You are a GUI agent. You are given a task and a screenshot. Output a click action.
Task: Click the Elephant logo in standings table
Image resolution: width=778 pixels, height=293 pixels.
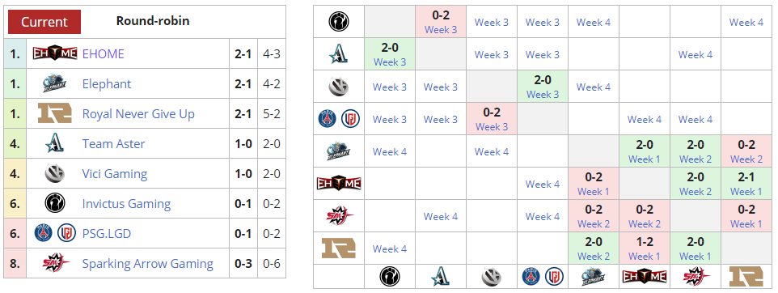(x=54, y=83)
